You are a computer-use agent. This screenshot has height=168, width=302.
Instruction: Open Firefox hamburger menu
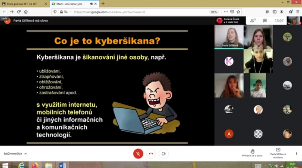tap(298, 12)
